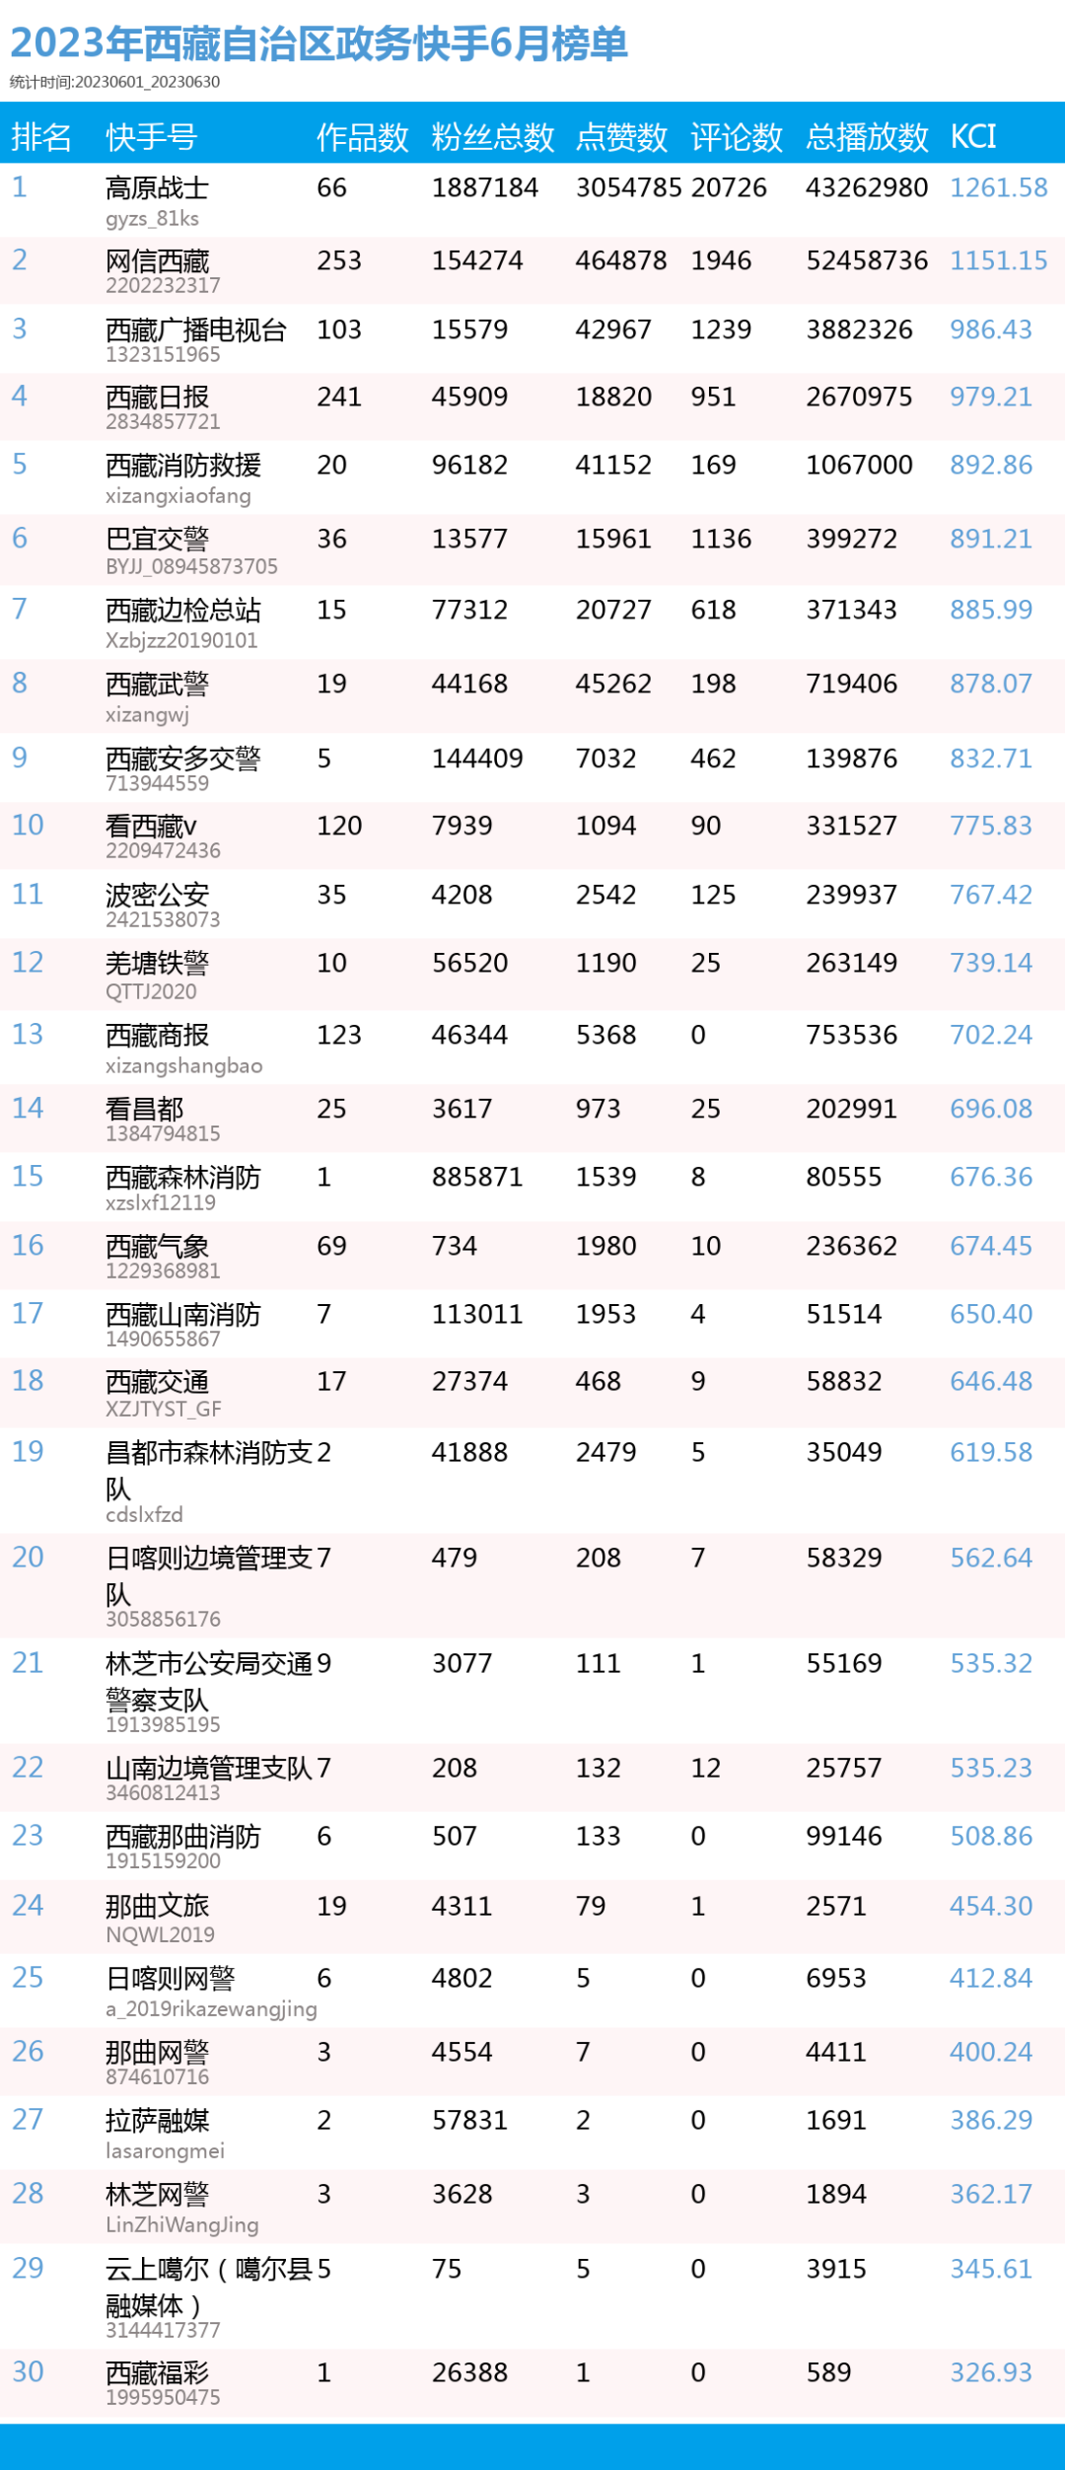Click the 评论数 column header
1065x2470 pixels.
(x=737, y=136)
